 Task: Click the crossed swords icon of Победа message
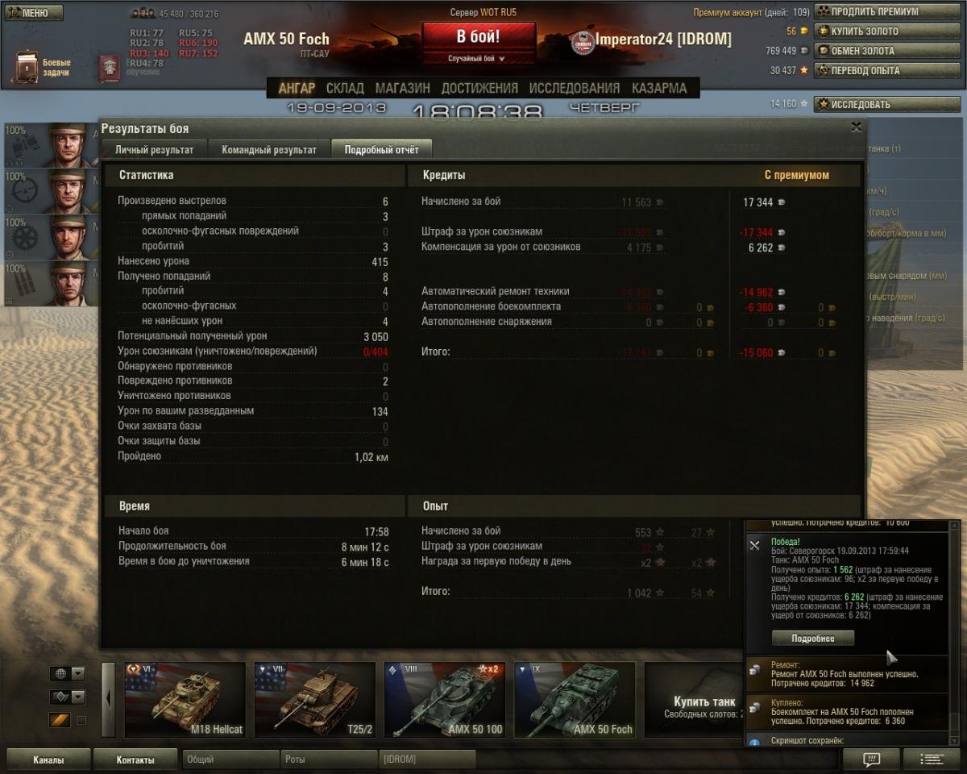[754, 546]
